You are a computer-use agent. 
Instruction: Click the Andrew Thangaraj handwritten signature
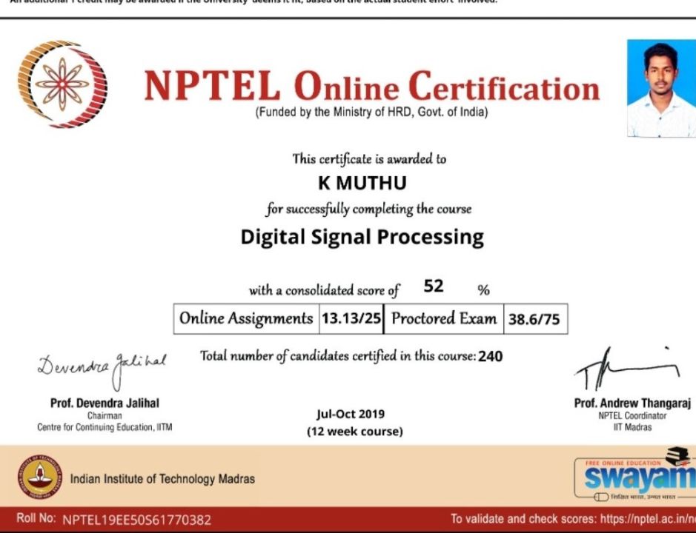tap(627, 369)
